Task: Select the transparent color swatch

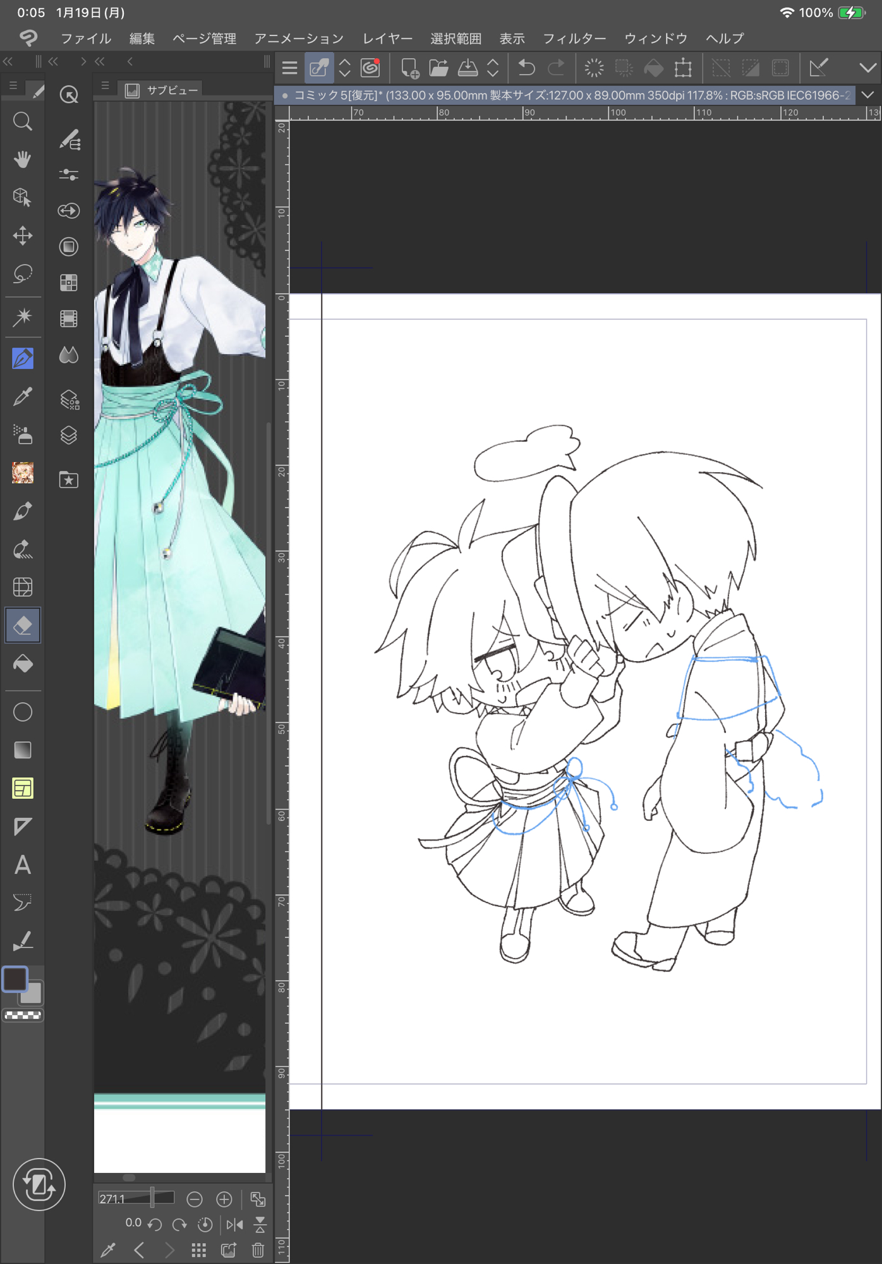Action: tap(23, 1016)
